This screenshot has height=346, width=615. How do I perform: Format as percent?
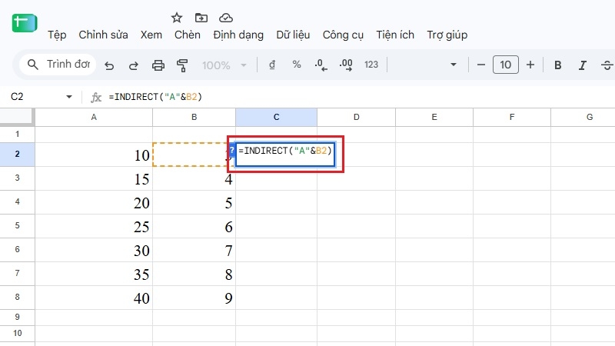[x=297, y=65]
